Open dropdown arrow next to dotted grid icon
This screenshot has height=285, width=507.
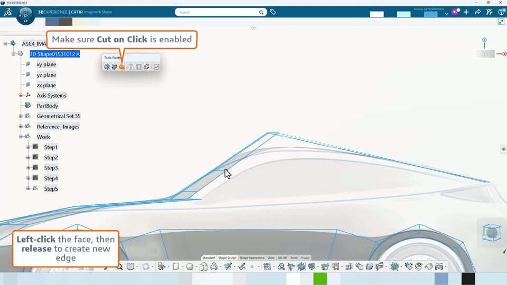click(274, 267)
